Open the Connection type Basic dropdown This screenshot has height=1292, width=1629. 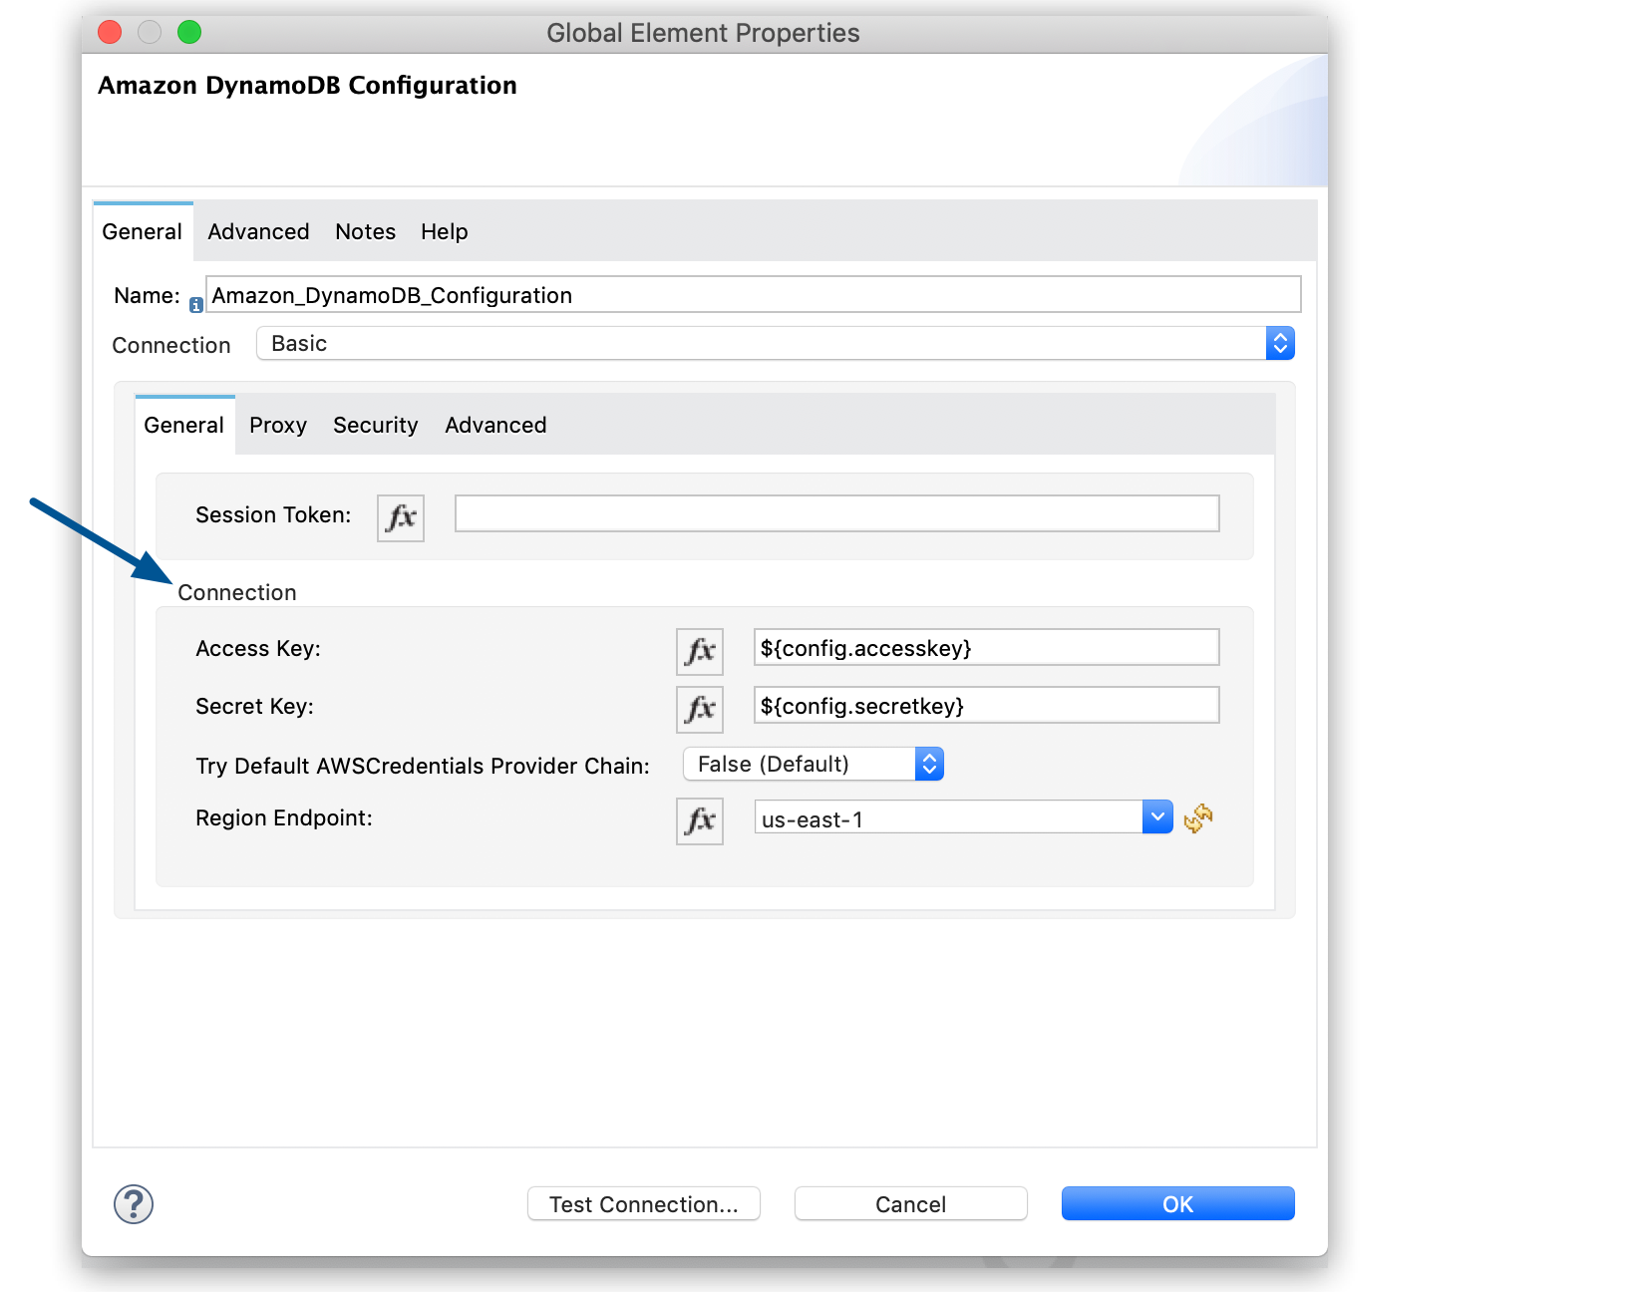[1279, 343]
